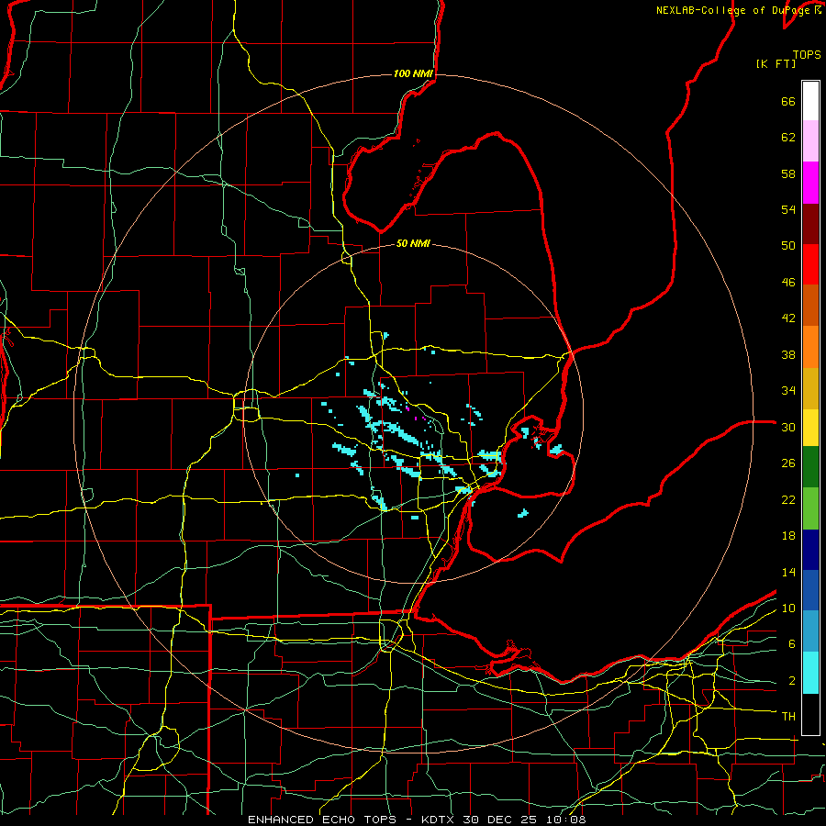Viewport: 826px width, 826px height.
Task: Click the 6 value on the legend
Action: [x=792, y=644]
